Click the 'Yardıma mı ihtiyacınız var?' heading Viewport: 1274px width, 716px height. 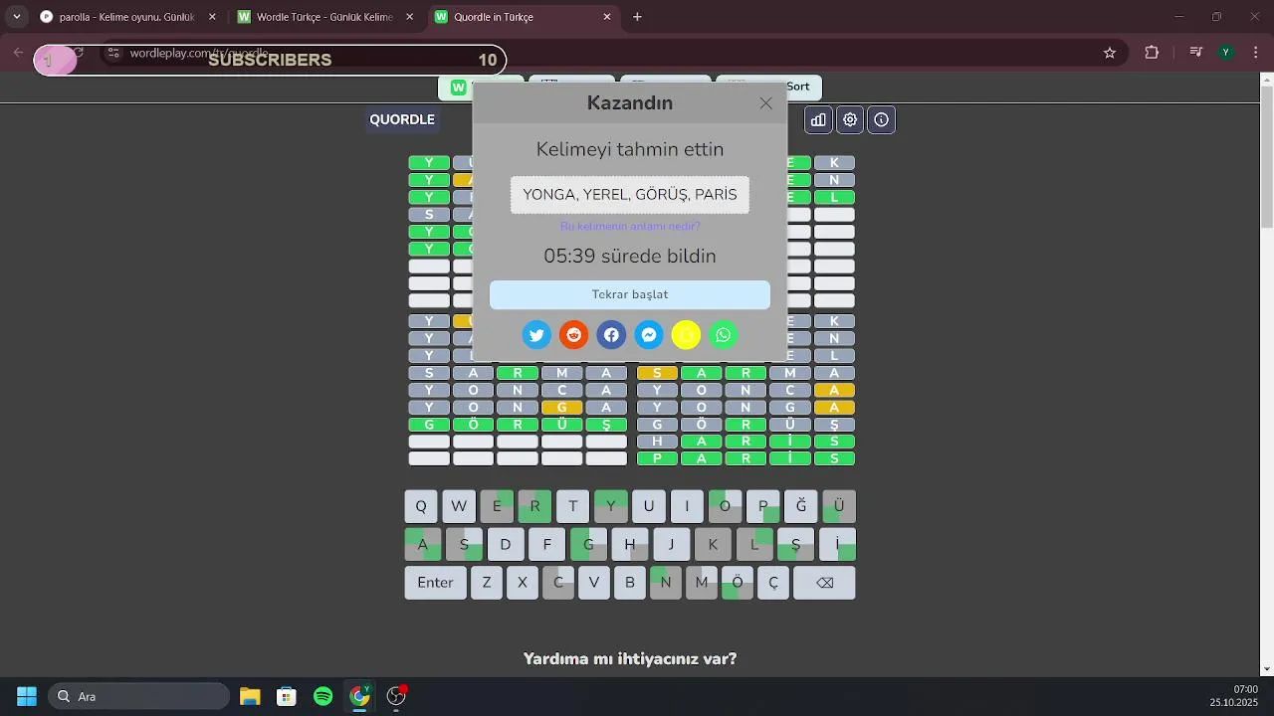coord(630,658)
